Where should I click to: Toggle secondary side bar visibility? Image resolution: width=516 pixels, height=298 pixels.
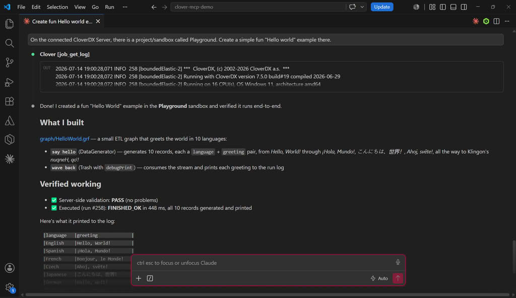point(464,7)
